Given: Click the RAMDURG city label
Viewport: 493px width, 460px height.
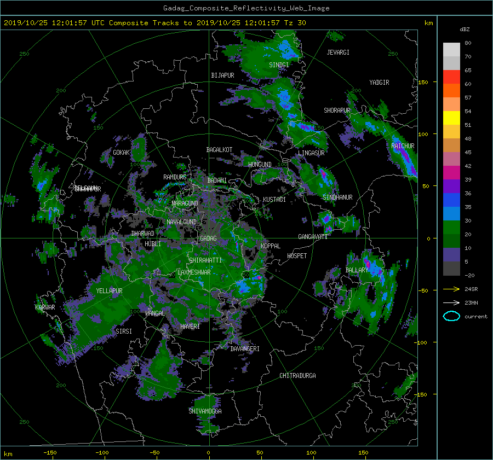Looking at the screenshot, I should 175,177.
